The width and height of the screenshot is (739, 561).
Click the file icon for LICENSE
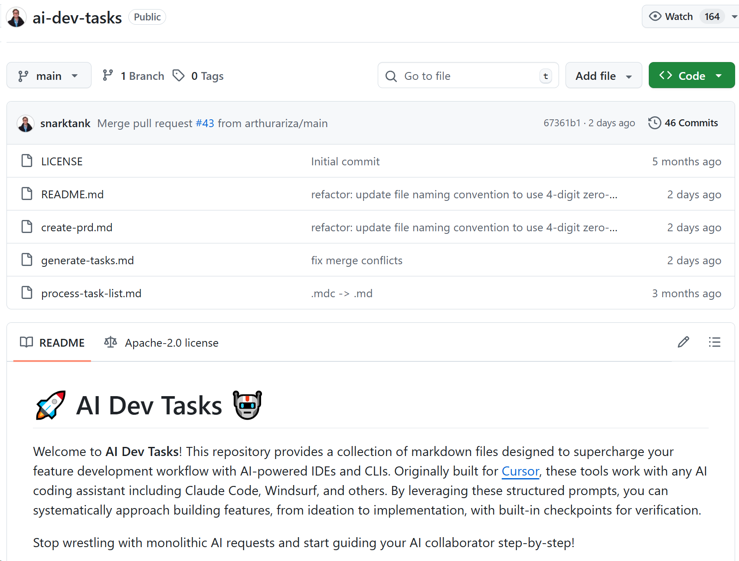coord(27,161)
